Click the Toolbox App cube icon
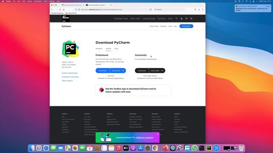Viewport: 273px width, 153px height. pos(102,90)
